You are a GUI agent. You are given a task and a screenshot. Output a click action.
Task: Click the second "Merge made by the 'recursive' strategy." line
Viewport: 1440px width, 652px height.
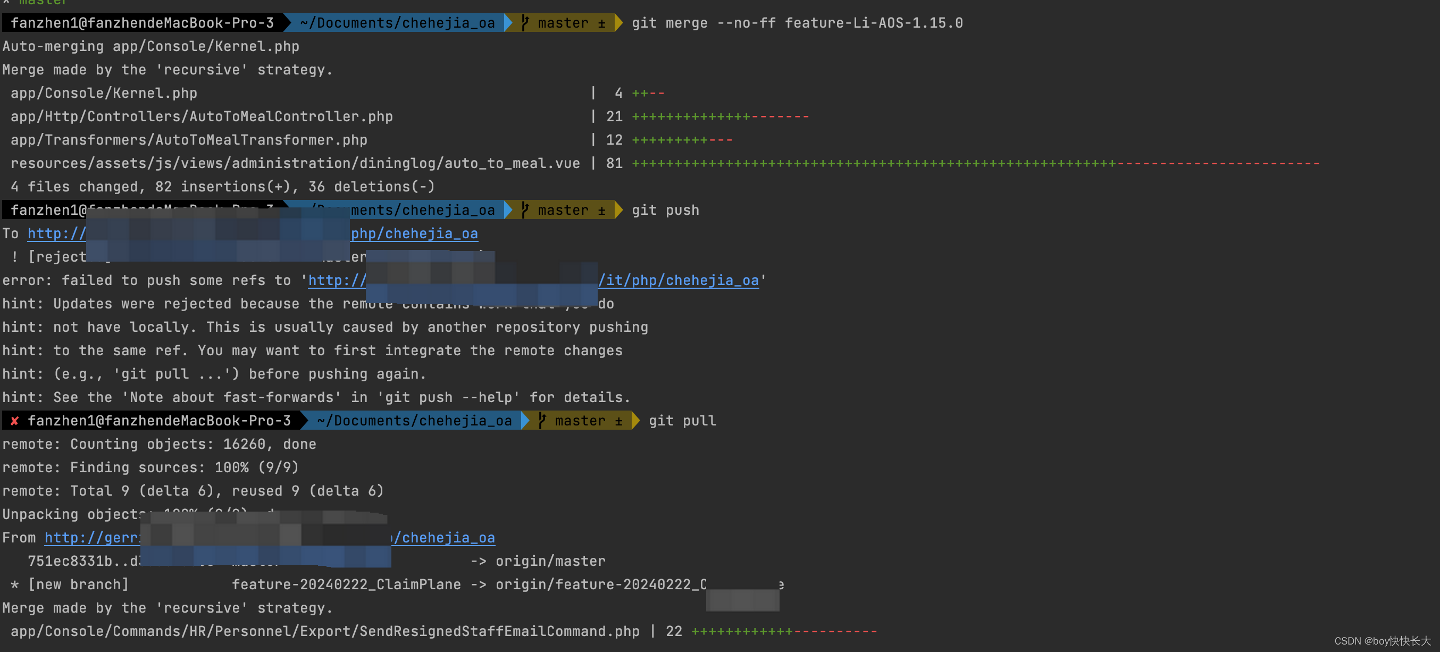click(168, 608)
